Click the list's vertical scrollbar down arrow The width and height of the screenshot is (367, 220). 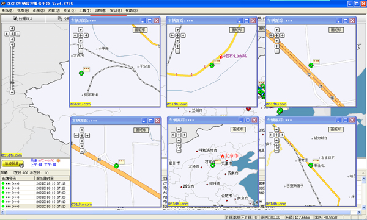coord(364,207)
